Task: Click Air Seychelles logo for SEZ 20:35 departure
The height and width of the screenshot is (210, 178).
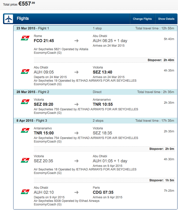Action: click(25, 160)
